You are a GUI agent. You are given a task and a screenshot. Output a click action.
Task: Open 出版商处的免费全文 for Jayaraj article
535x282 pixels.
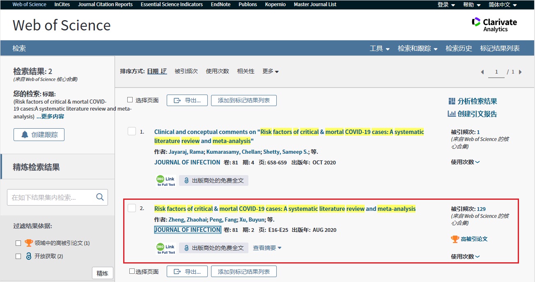click(214, 180)
